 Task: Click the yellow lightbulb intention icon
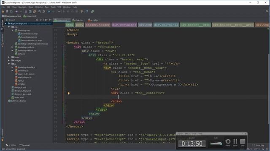68,93
